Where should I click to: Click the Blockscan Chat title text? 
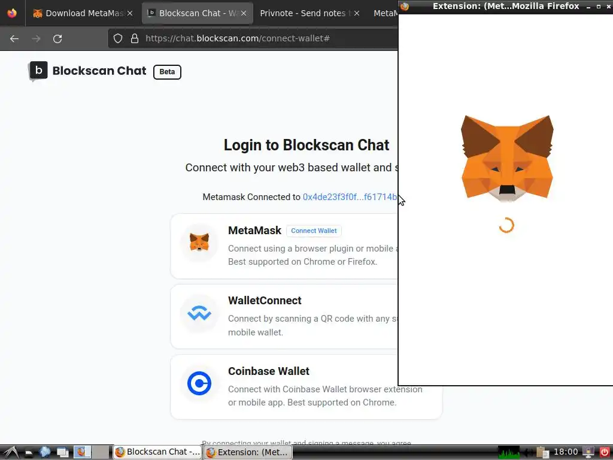99,71
